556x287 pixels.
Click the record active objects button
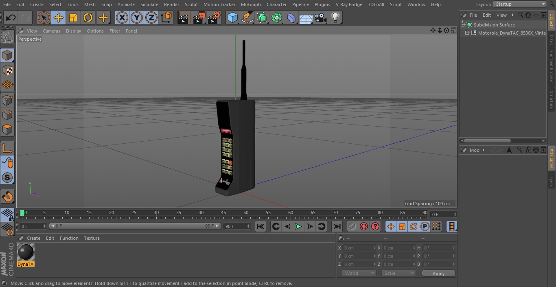(352, 226)
